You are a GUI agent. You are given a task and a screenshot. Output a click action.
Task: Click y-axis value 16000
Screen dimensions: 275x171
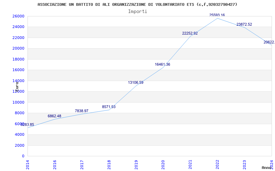coord(18,70)
